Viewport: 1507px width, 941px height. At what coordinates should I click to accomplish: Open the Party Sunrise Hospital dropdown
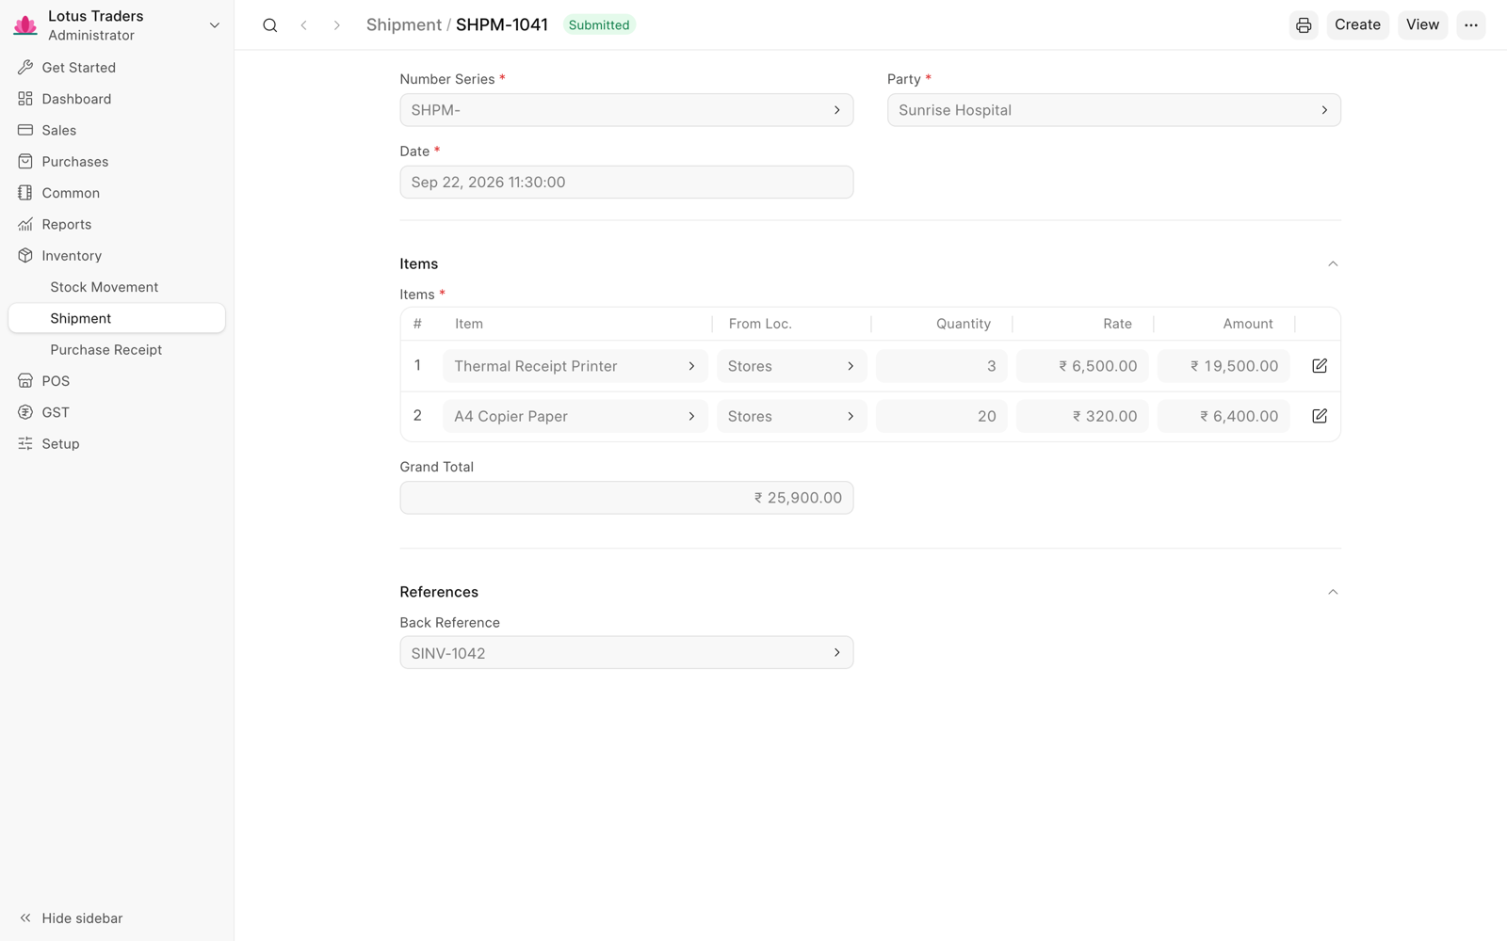tap(1114, 110)
